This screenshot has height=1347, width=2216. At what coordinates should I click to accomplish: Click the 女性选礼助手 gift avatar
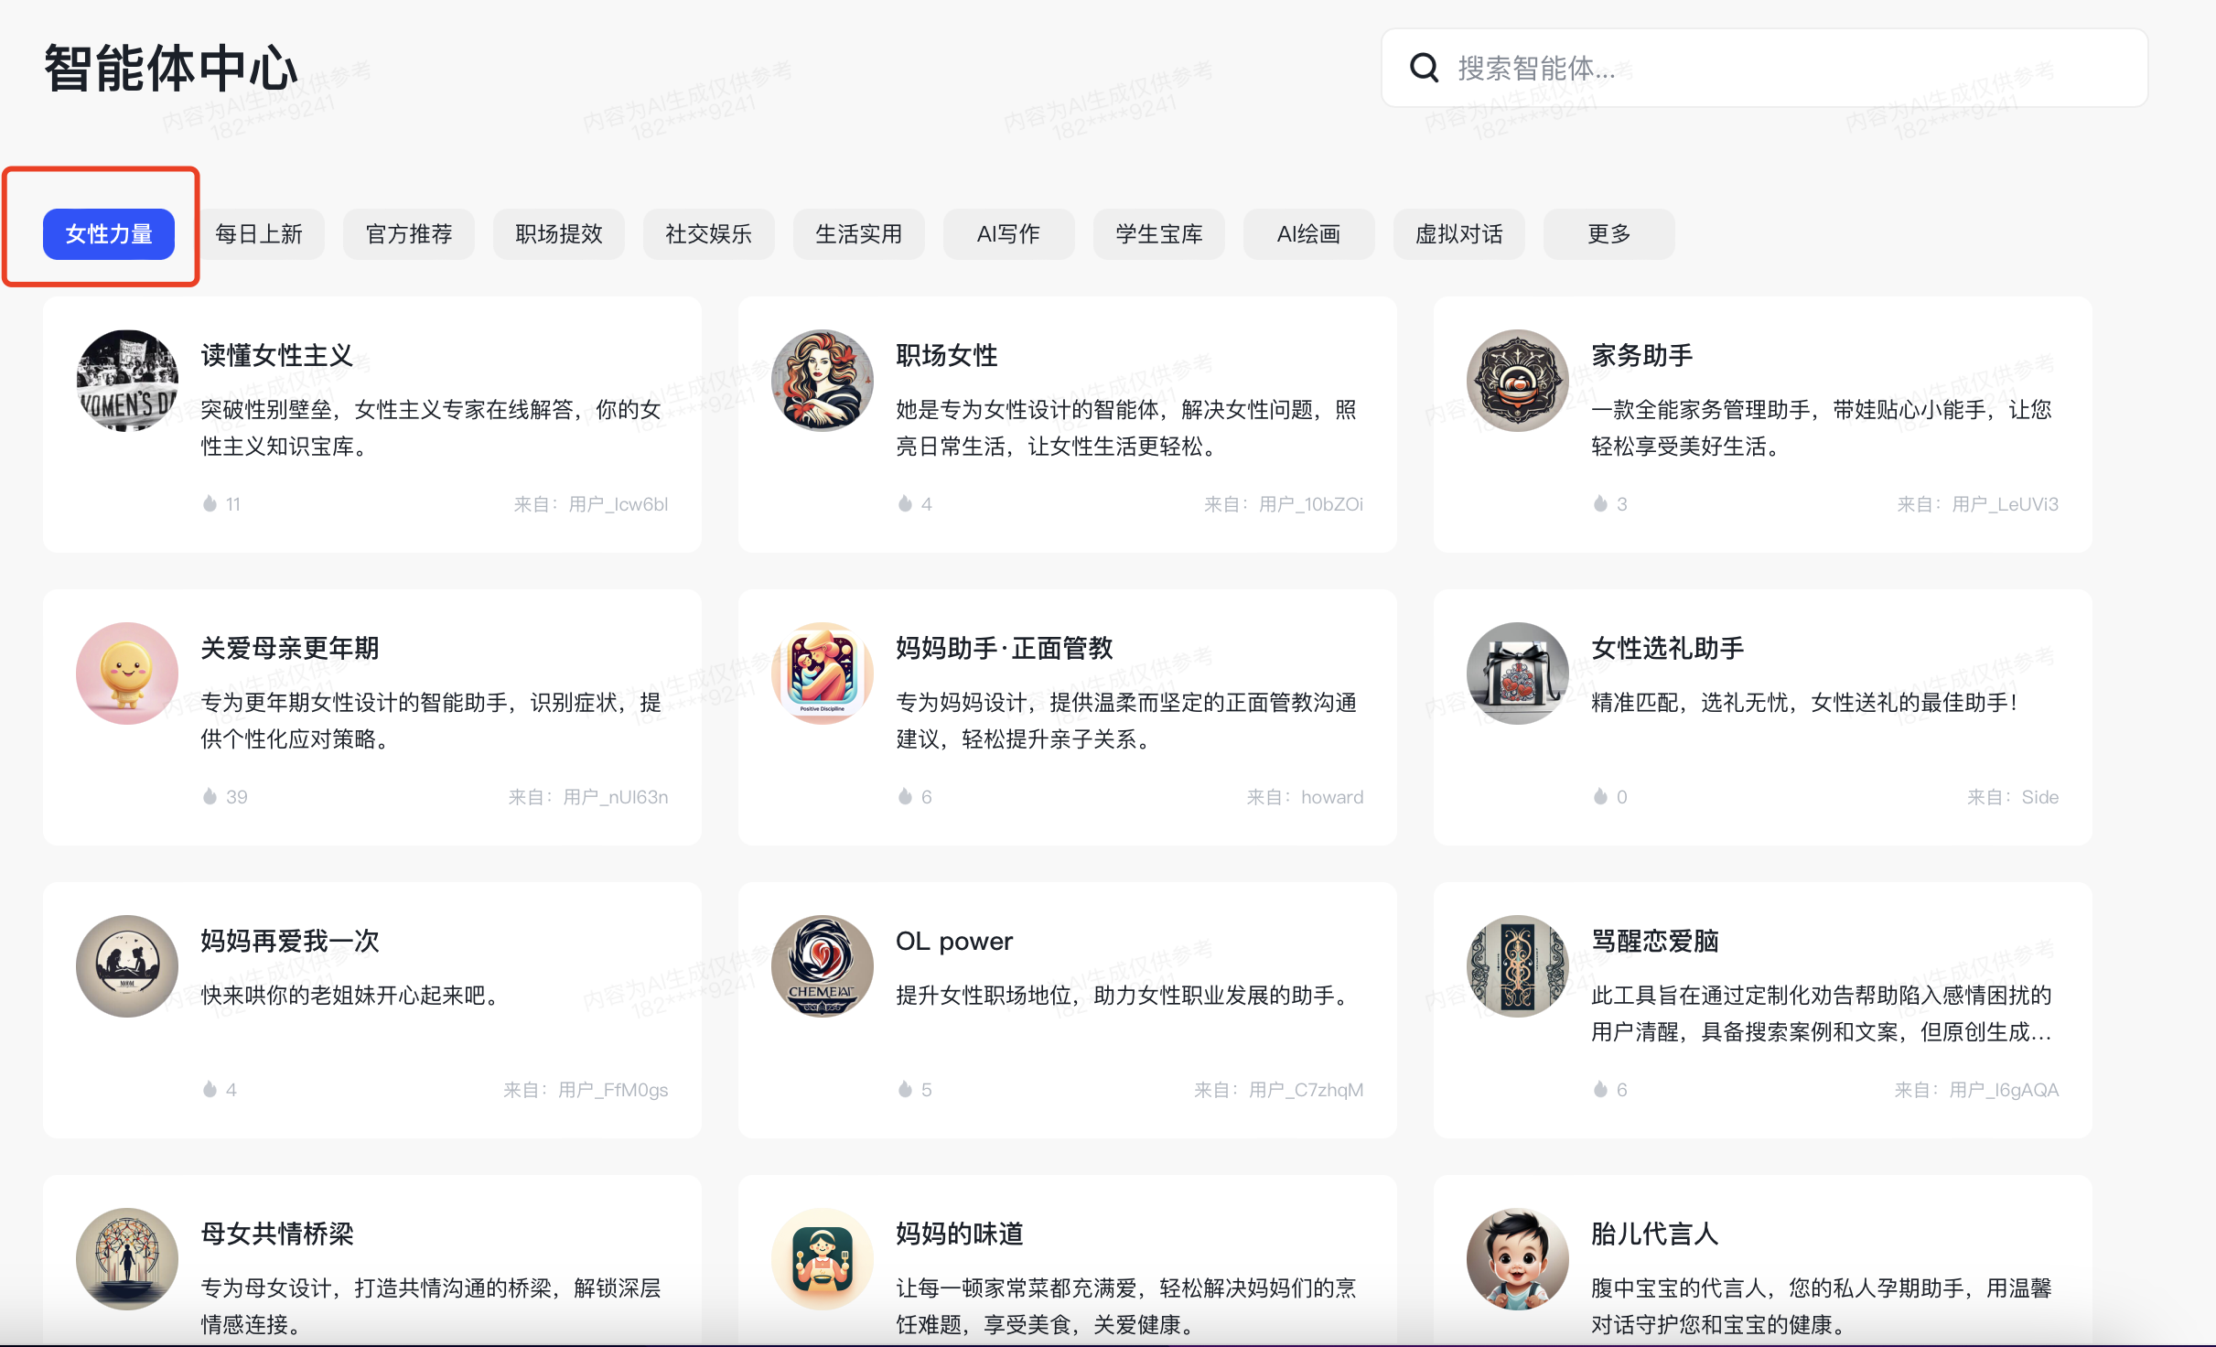pos(1517,673)
